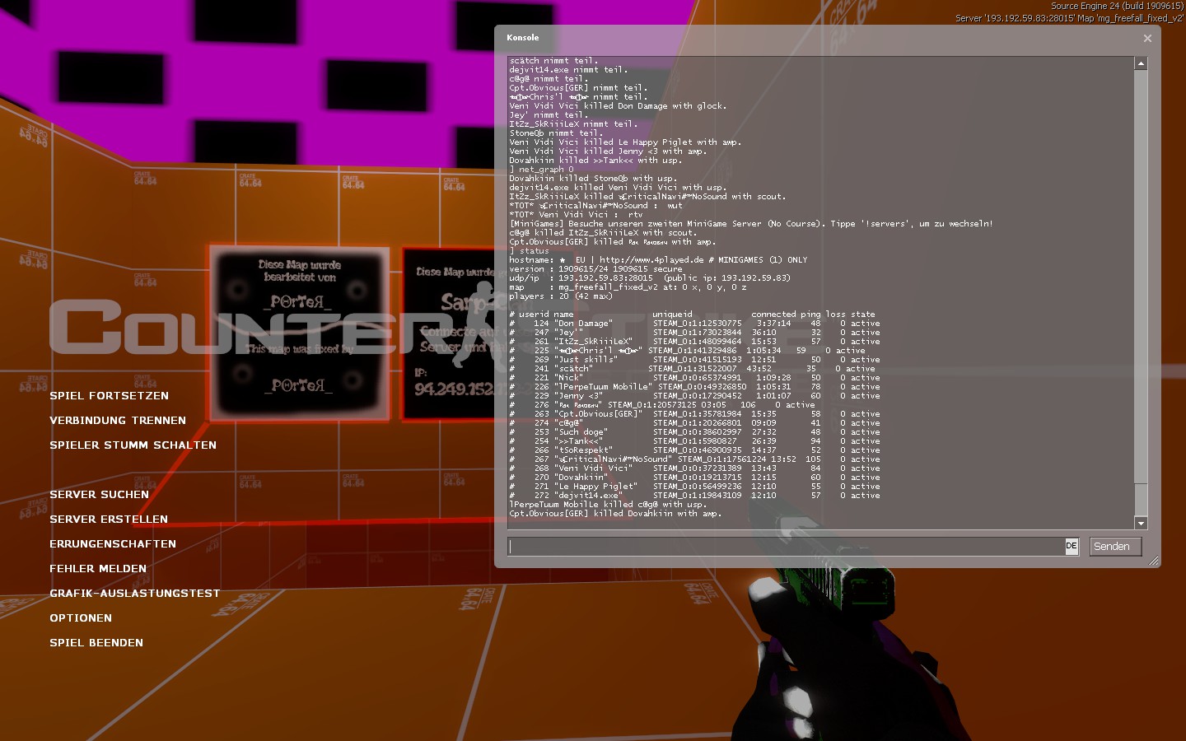1186x741 pixels.
Task: Choose Verbindung trennen
Action: (118, 421)
